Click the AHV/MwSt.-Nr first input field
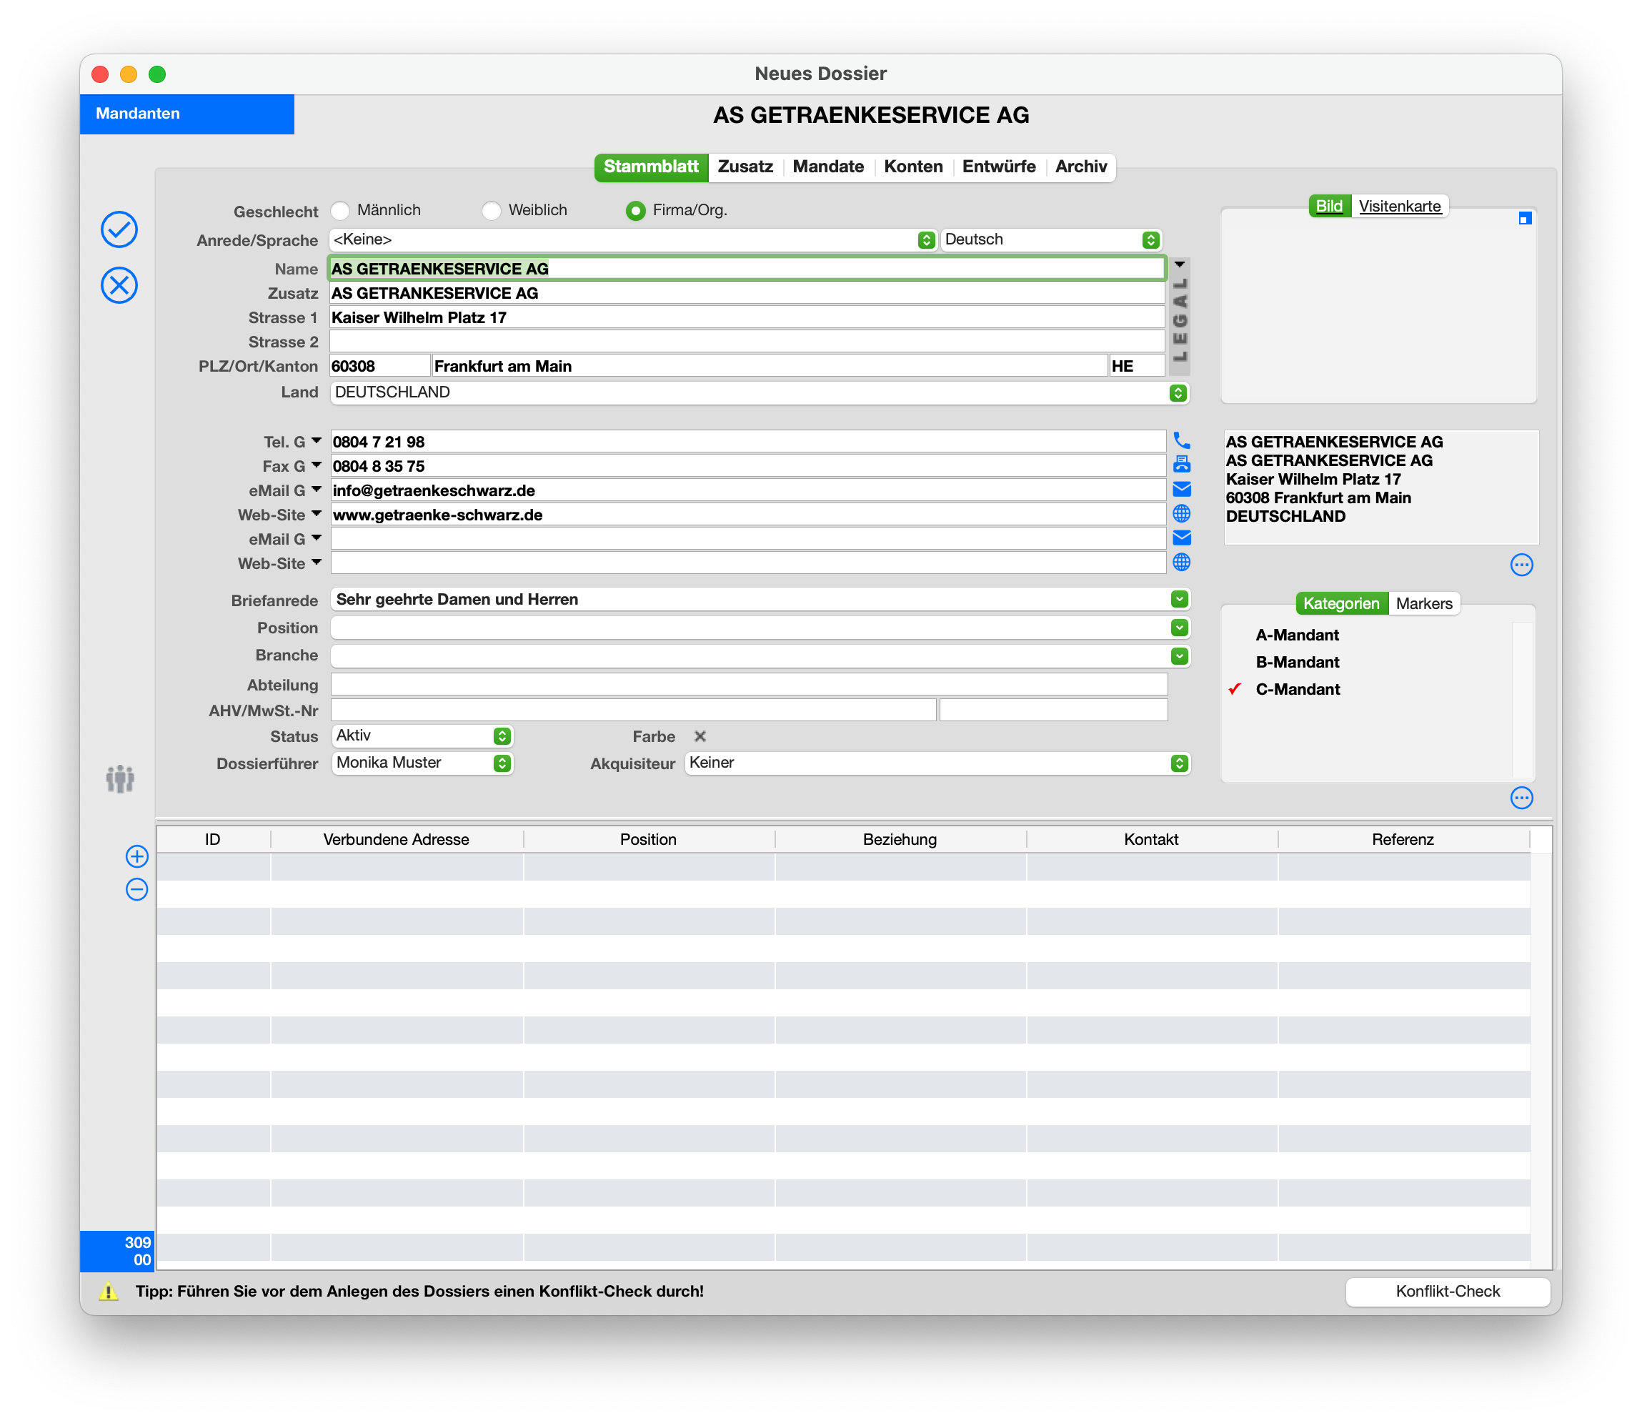Screen dimensions: 1642x1421 632,710
